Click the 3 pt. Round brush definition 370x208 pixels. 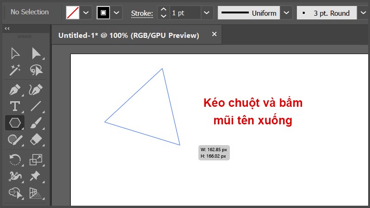click(327, 13)
